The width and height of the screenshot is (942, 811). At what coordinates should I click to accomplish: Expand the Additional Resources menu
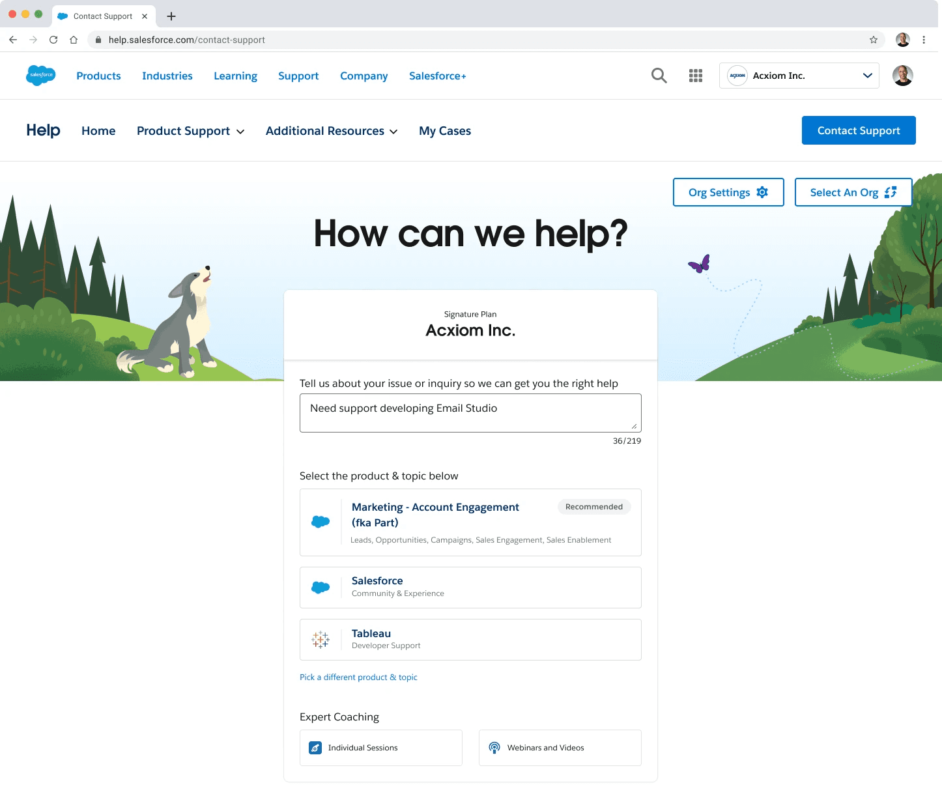tap(332, 131)
